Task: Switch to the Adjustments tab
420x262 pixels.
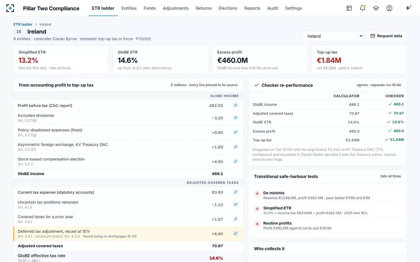Action: tap(176, 8)
